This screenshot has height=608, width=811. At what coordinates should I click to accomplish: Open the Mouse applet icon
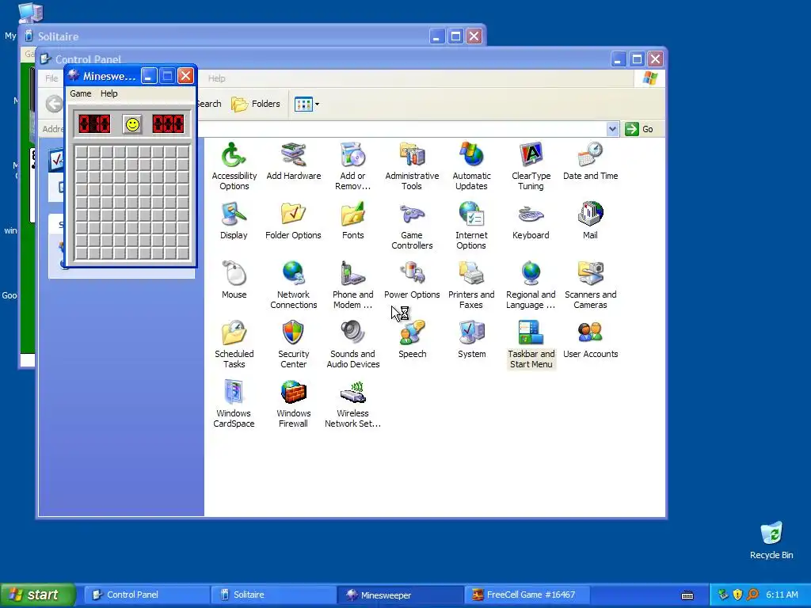(234, 273)
